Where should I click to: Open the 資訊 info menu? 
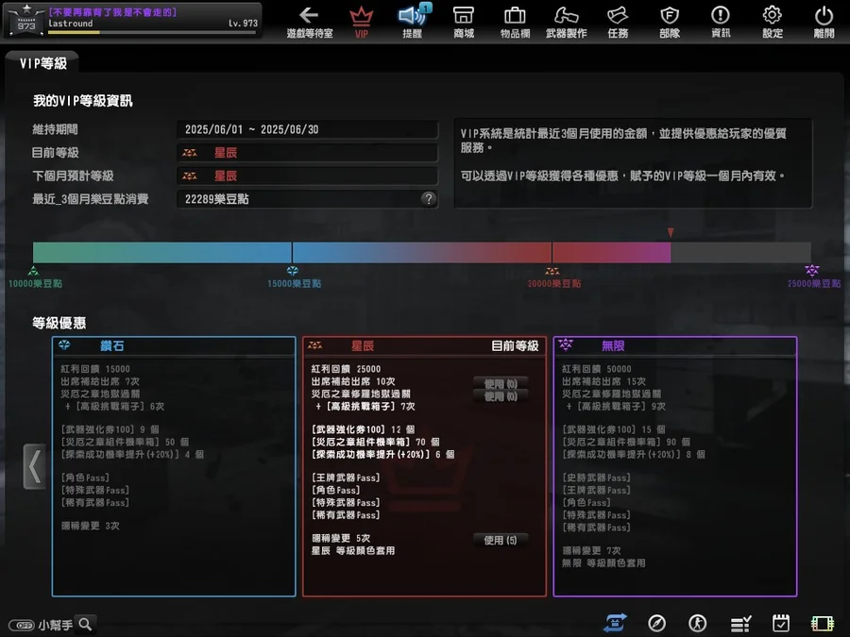click(x=721, y=23)
